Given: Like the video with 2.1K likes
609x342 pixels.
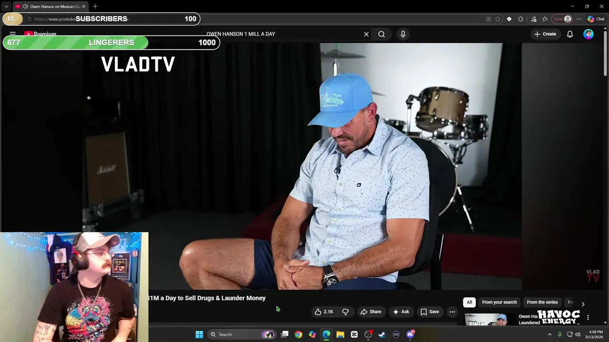Looking at the screenshot, I should click(324, 312).
